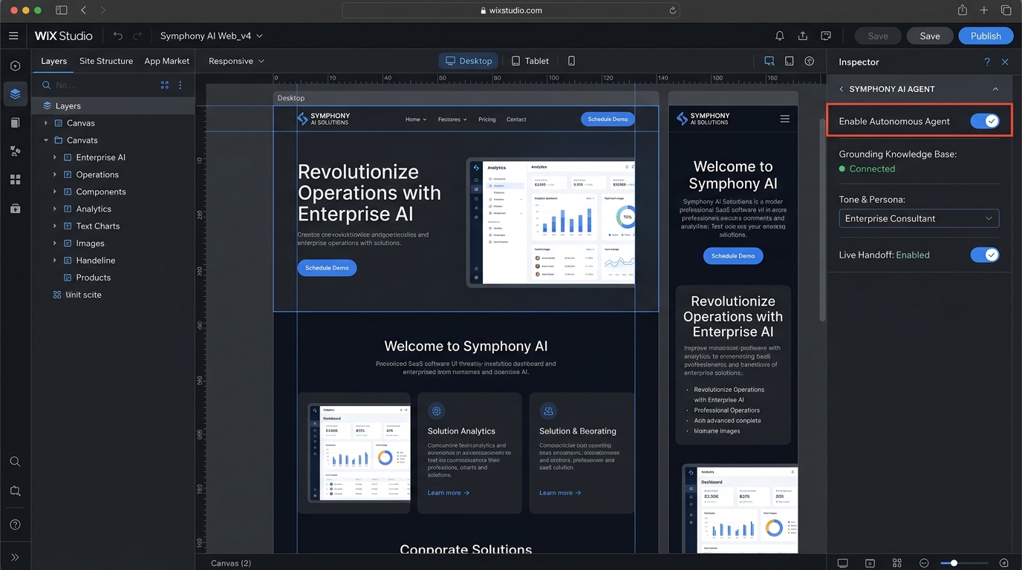This screenshot has height=570, width=1022.
Task: Click the redo arrow icon
Action: click(137, 36)
